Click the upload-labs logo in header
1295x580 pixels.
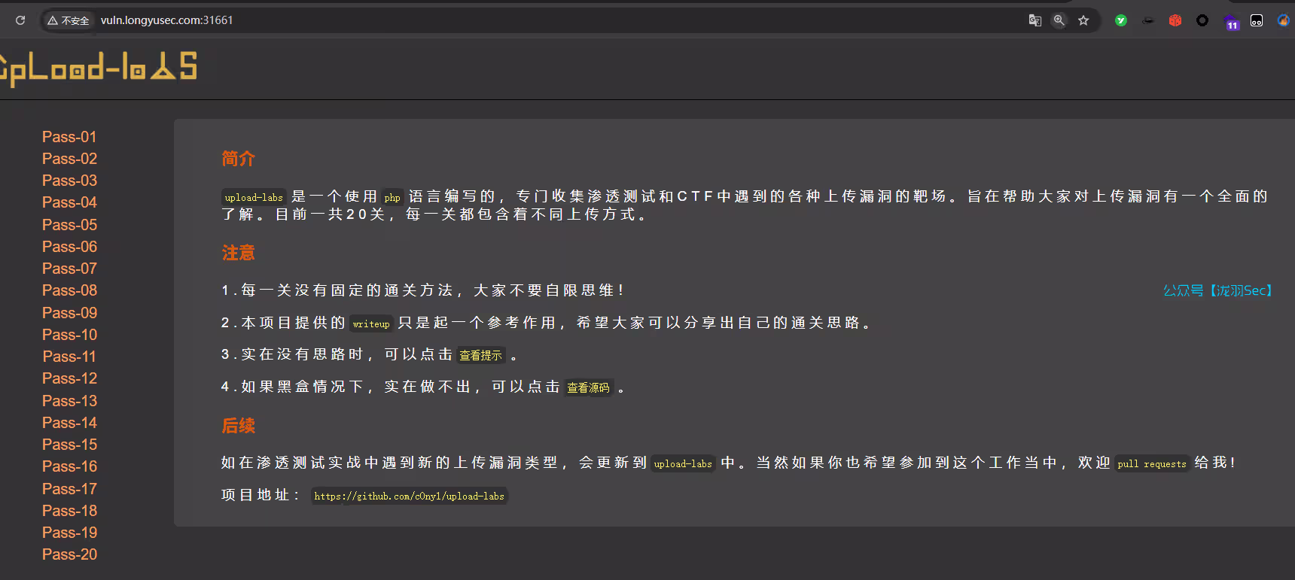(98, 68)
